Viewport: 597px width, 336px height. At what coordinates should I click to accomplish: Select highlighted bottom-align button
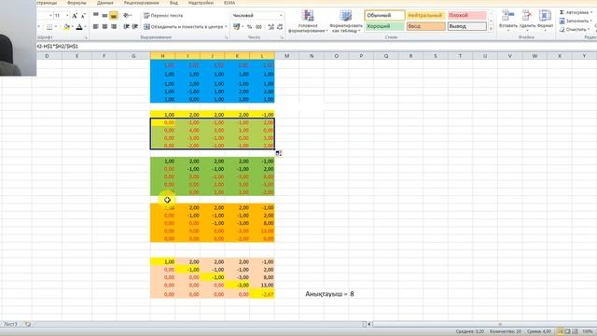(x=114, y=15)
